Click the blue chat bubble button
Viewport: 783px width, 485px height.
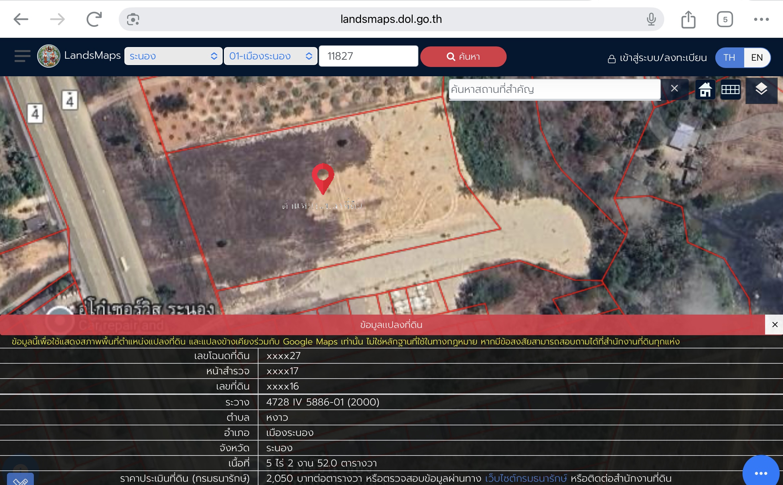(761, 472)
